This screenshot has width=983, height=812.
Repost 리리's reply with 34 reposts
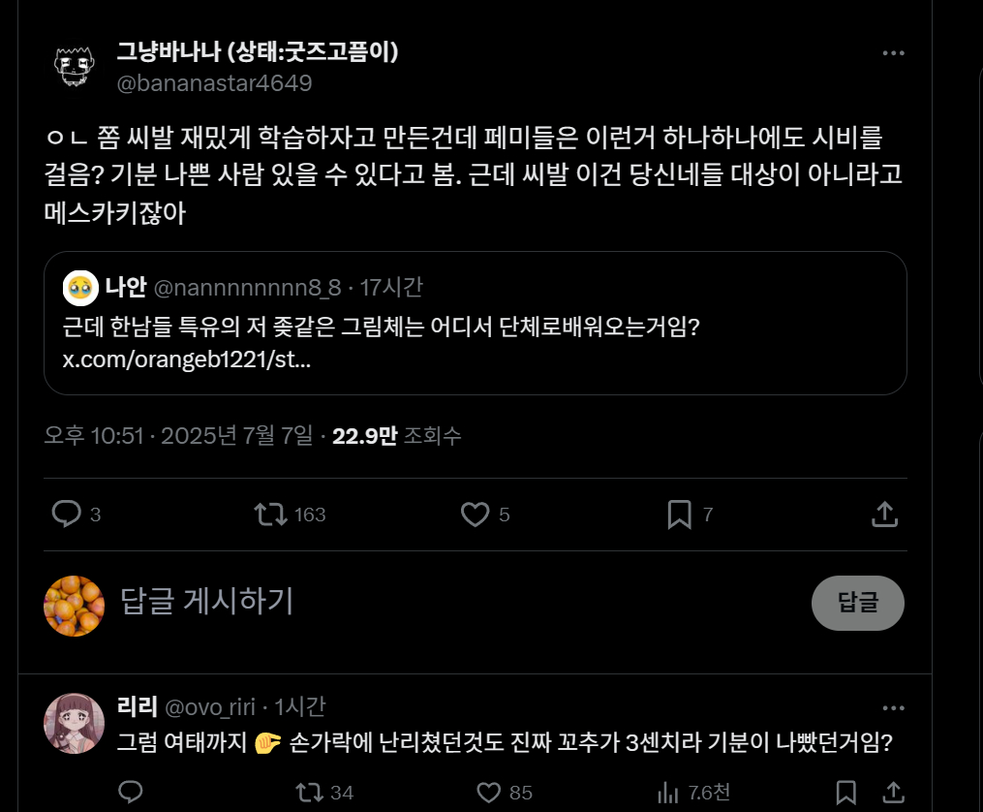(x=310, y=793)
